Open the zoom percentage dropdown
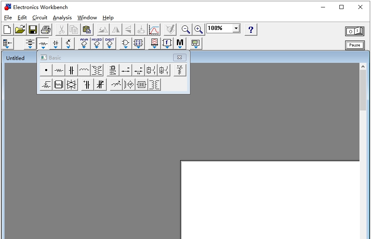Image resolution: width=371 pixels, height=239 pixels. click(x=236, y=28)
